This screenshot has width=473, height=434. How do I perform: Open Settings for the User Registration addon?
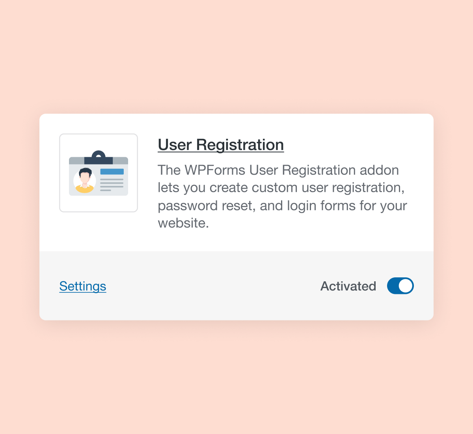pyautogui.click(x=82, y=286)
